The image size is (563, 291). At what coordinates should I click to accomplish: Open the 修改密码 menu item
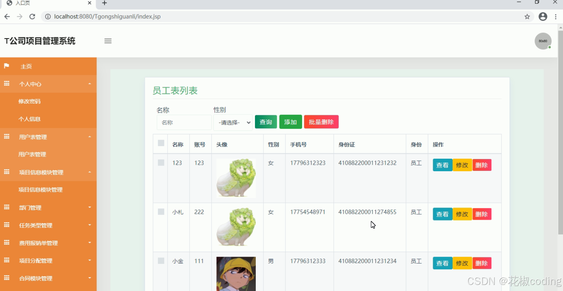point(29,101)
